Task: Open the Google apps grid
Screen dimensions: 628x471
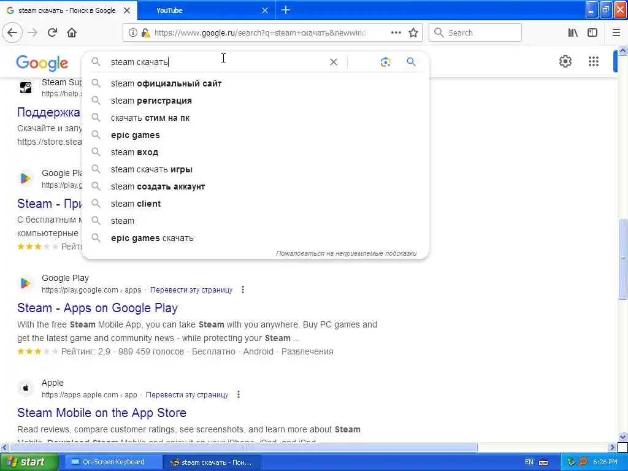Action: point(594,61)
